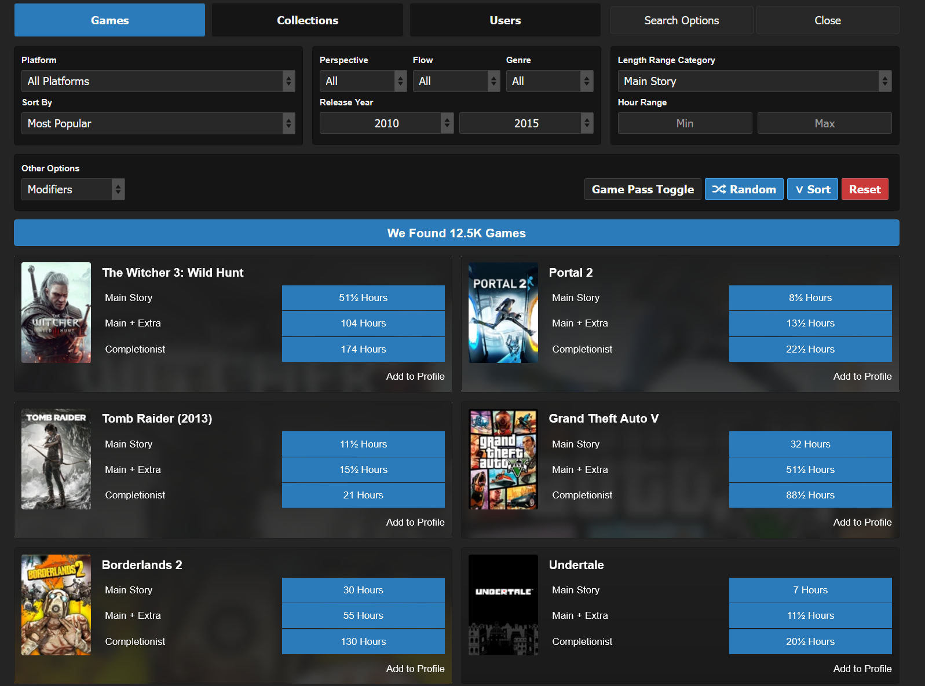Focus the Hour Range Max field
The height and width of the screenshot is (686, 925).
pyautogui.click(x=824, y=123)
